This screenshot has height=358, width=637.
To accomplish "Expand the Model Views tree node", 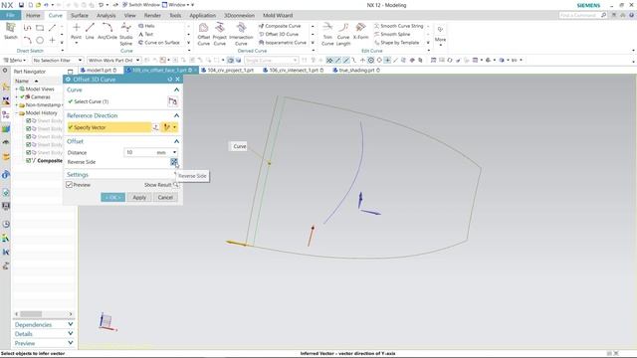I will tap(17, 89).
